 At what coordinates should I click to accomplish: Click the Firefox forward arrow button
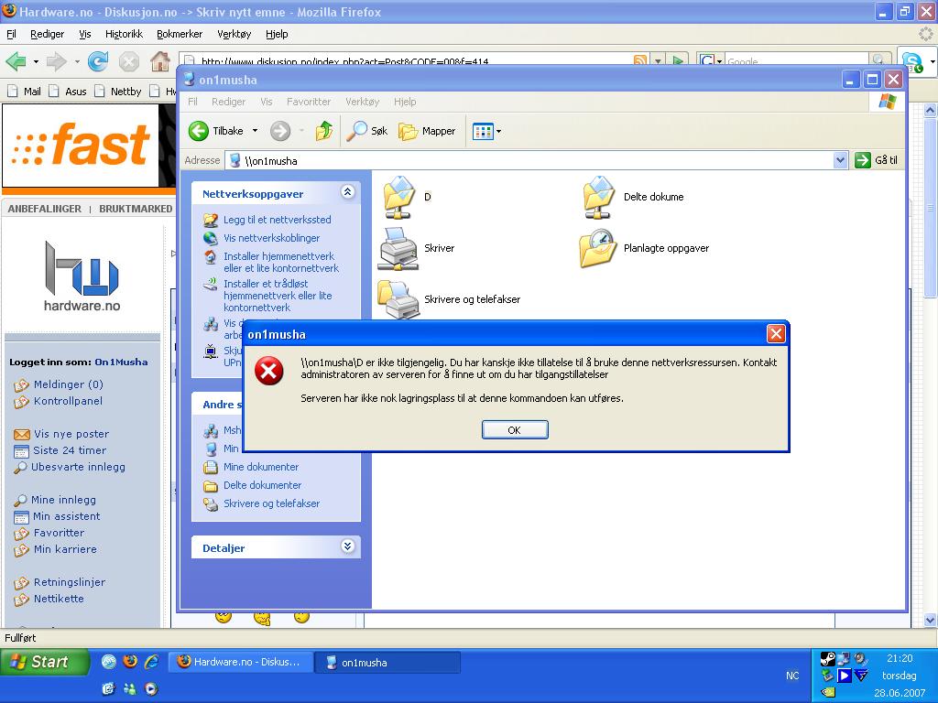coord(56,61)
